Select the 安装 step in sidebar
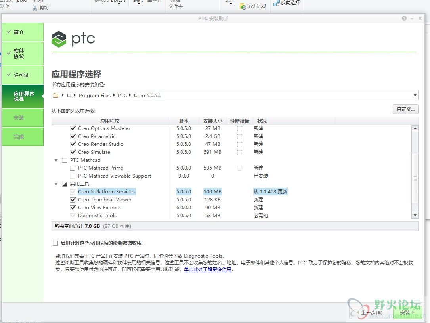The height and width of the screenshot is (323, 430). pyautogui.click(x=23, y=118)
